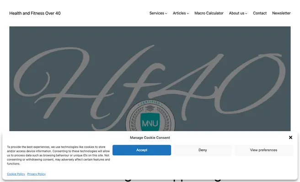Go to the Contact page
Image resolution: width=300 pixels, height=182 pixels.
click(x=260, y=13)
